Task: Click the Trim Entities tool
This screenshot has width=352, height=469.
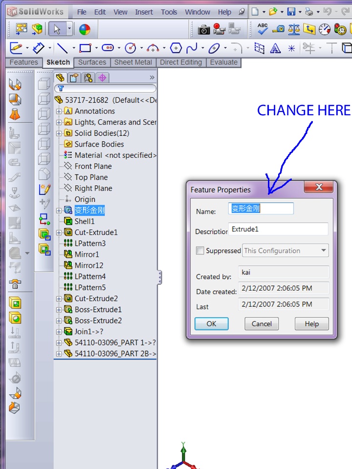Action: click(x=309, y=48)
